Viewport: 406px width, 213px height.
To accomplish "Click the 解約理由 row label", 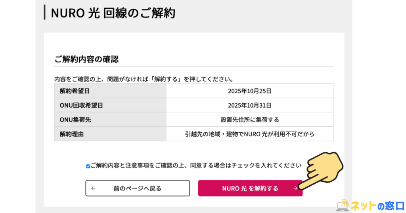I will point(72,134).
